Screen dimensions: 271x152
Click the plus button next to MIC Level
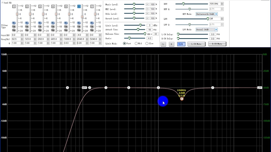pyautogui.click(x=147, y=9)
